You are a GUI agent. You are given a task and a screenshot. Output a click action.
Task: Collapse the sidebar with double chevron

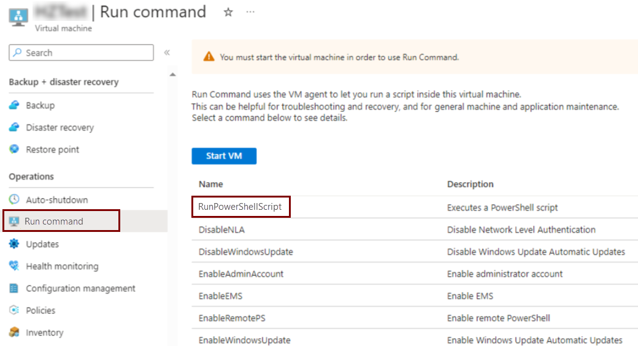pyautogui.click(x=167, y=53)
